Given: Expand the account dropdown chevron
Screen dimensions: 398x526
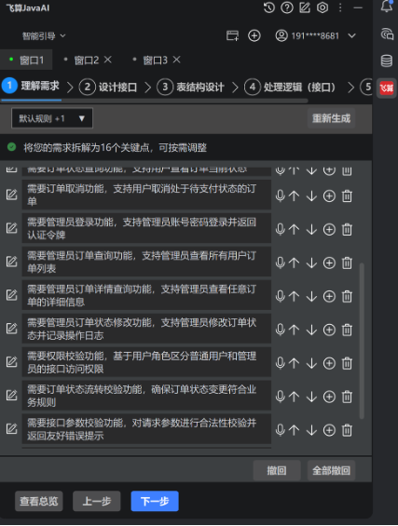Looking at the screenshot, I should 351,35.
